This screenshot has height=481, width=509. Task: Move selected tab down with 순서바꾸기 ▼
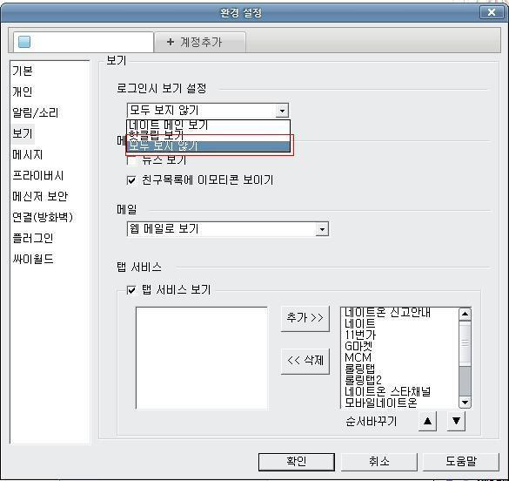pyautogui.click(x=456, y=422)
